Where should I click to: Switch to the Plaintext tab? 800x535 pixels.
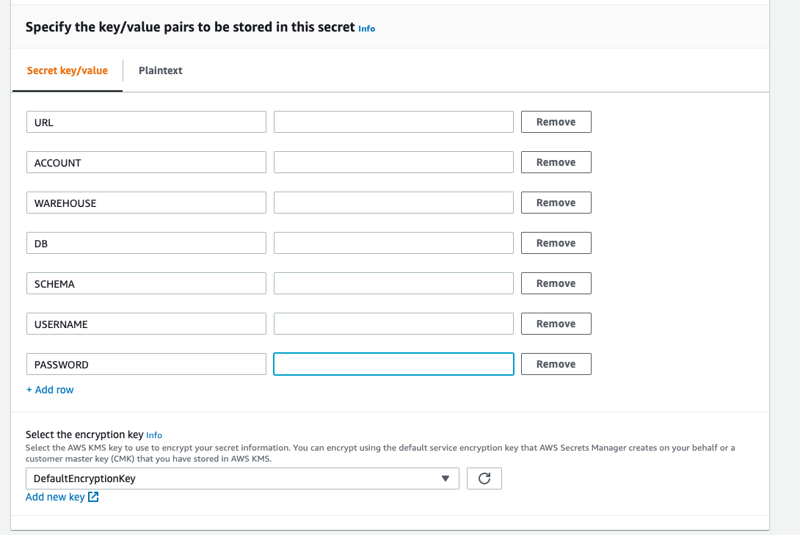click(160, 70)
